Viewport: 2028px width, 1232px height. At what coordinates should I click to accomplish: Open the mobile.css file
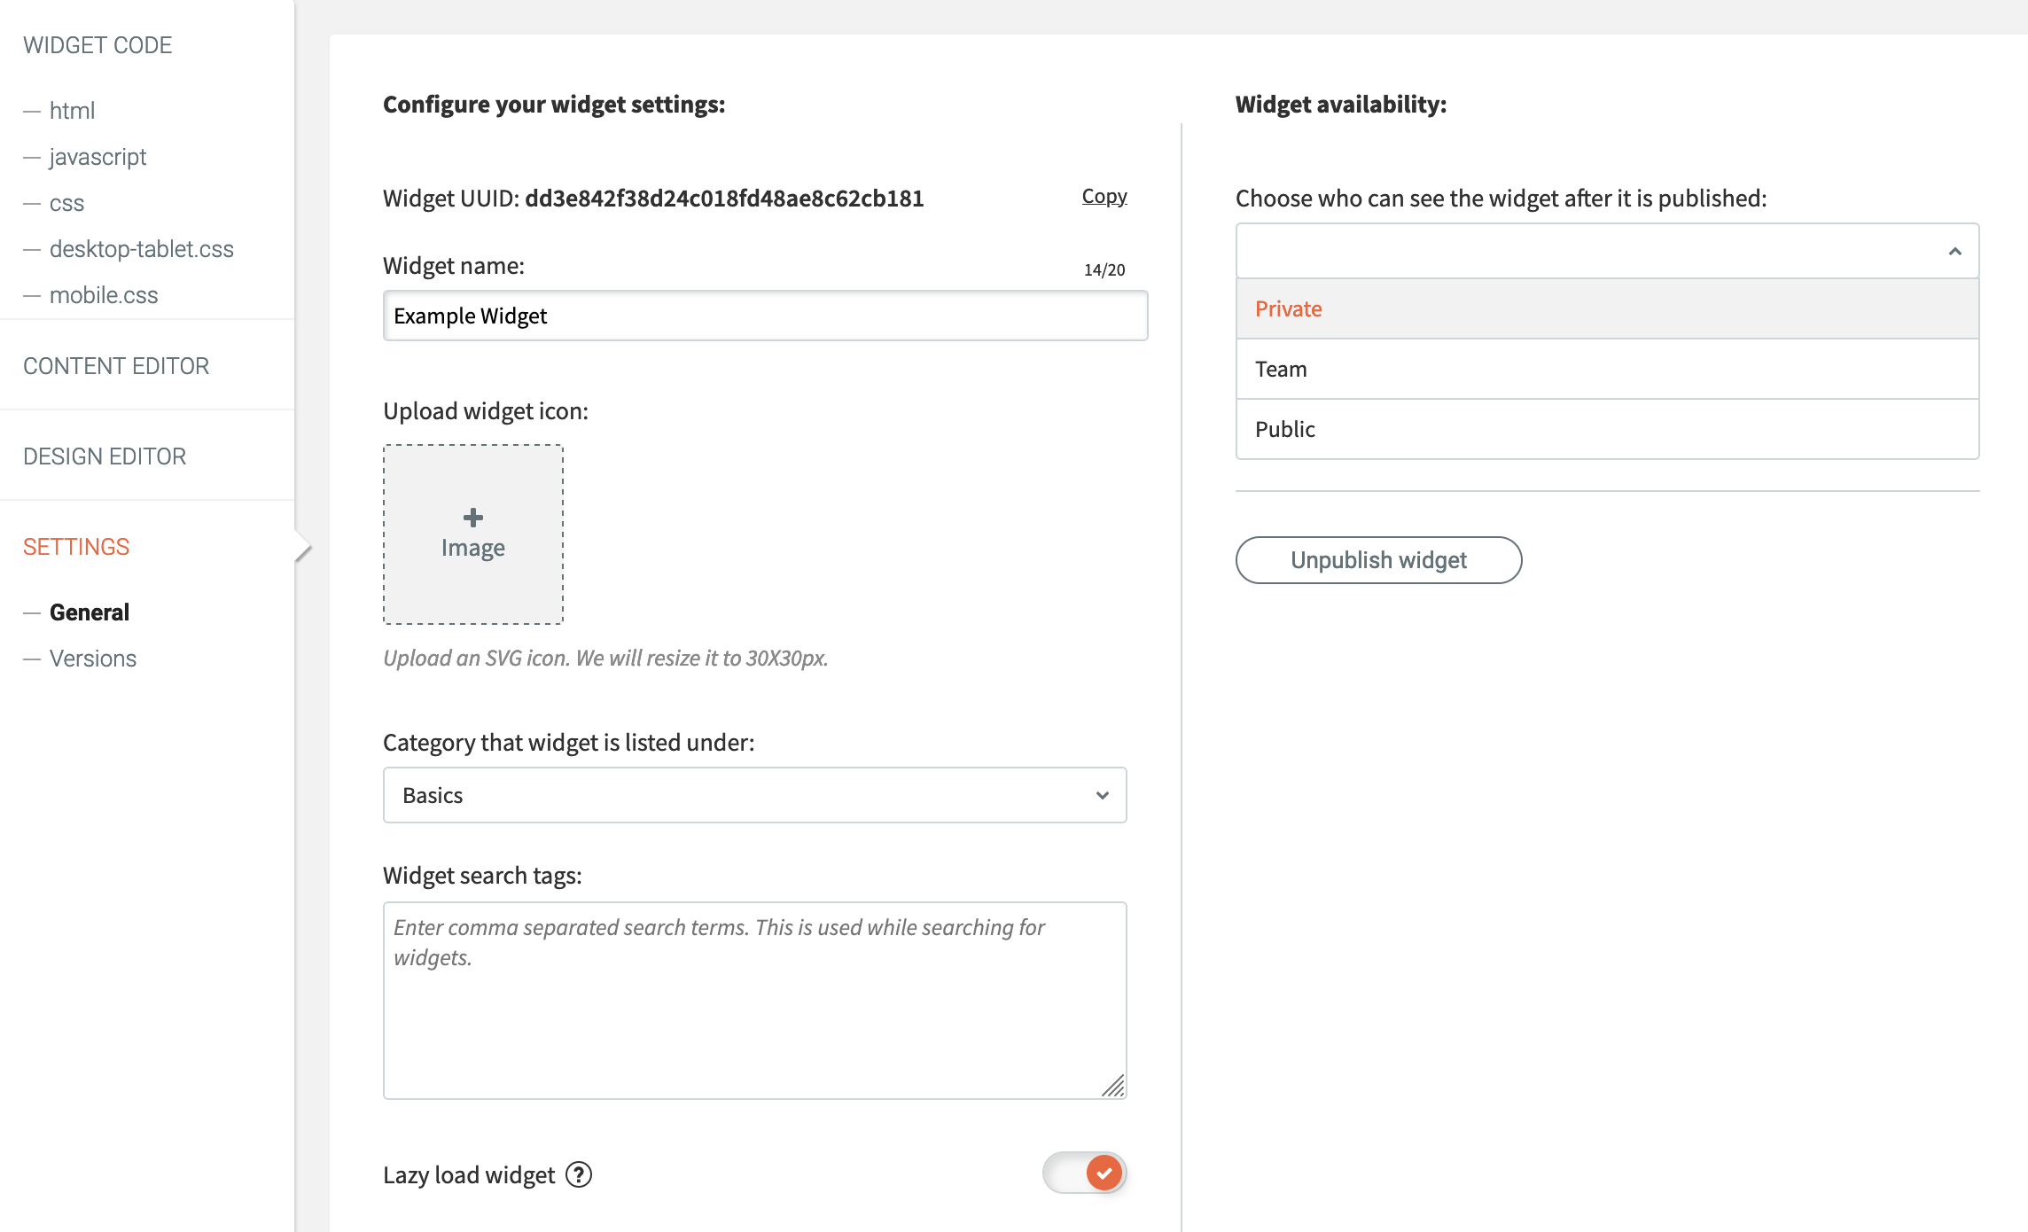[104, 295]
